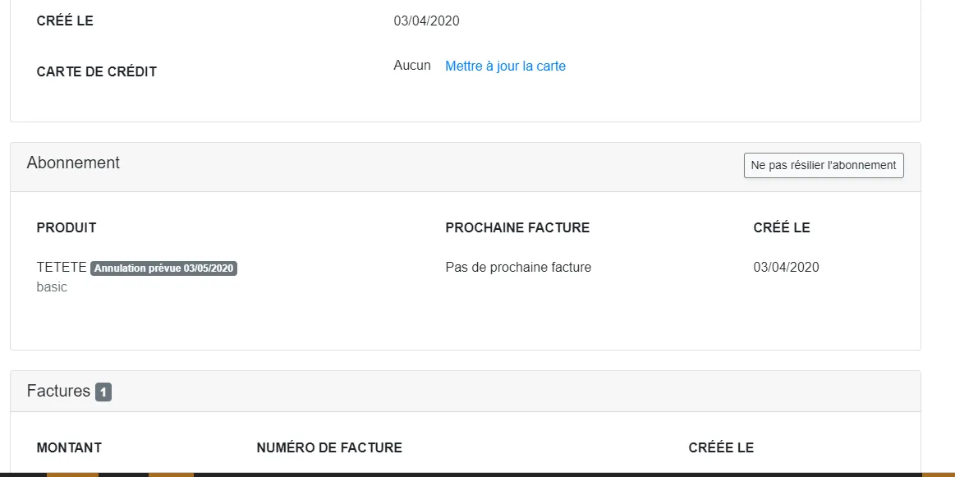
Task: Click the NUMÉRO DE FACTURE column header
Action: pos(329,447)
